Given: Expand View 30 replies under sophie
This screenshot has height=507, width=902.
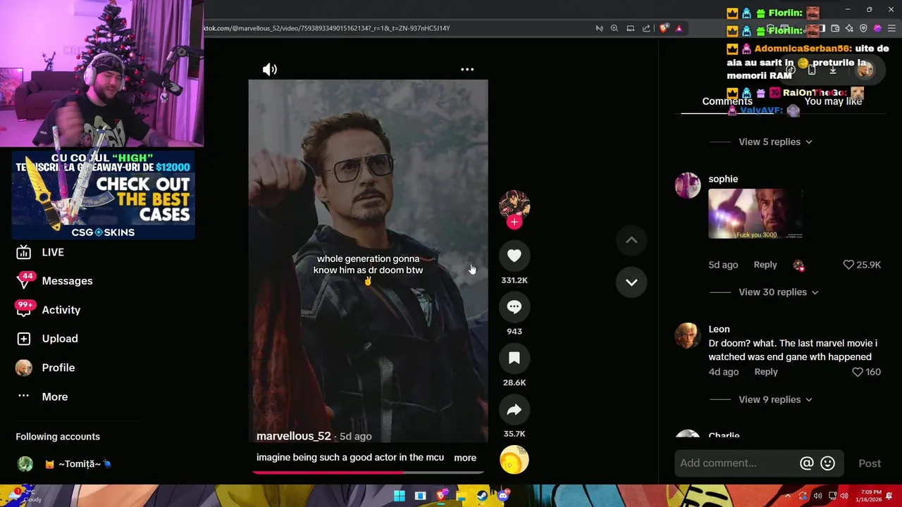Looking at the screenshot, I should pyautogui.click(x=778, y=292).
